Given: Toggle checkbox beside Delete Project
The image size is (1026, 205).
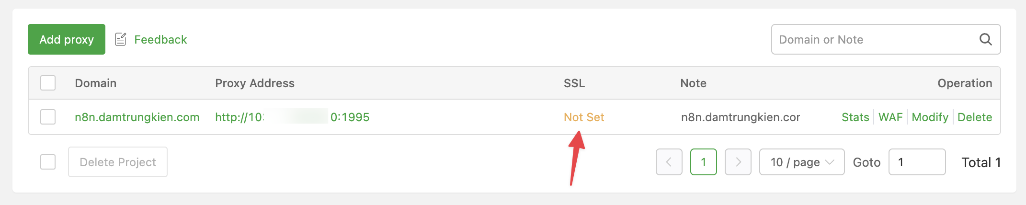Looking at the screenshot, I should [x=48, y=162].
